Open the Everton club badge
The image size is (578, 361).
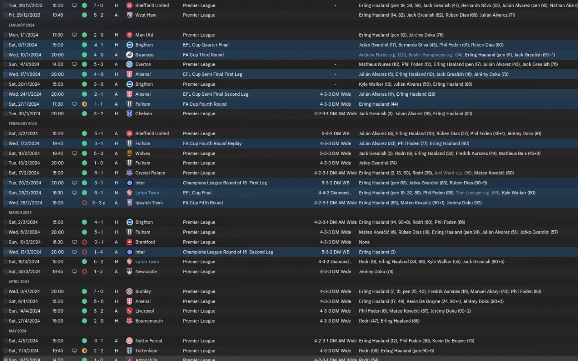click(x=130, y=64)
